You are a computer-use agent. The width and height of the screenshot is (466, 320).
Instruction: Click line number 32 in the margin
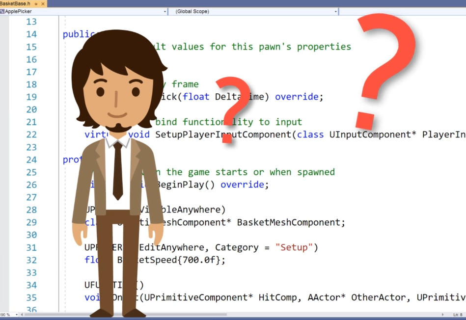(x=31, y=260)
